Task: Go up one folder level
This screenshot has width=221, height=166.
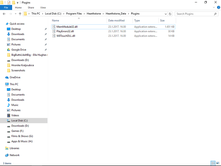Action: click(20, 14)
